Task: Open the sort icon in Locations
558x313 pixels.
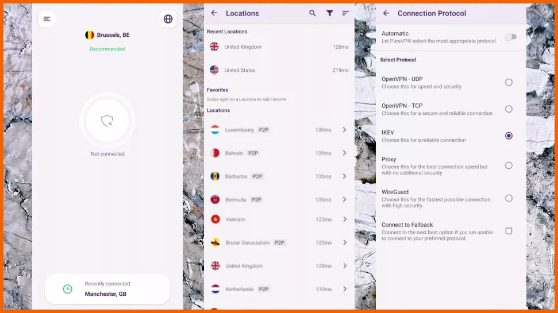Action: 345,13
